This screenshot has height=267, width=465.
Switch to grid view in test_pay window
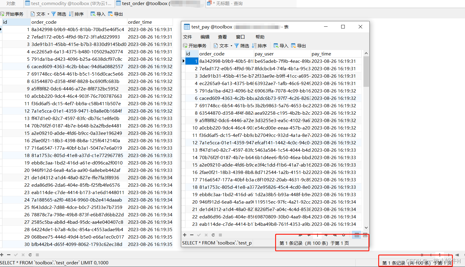coord(357,235)
